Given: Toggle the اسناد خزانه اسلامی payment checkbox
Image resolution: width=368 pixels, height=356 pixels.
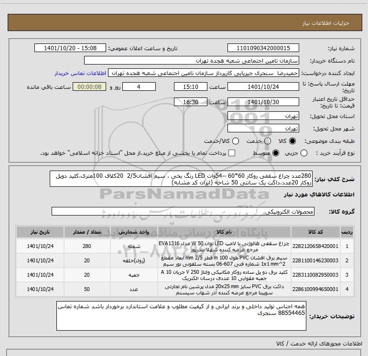Looking at the screenshot, I should (x=232, y=153).
